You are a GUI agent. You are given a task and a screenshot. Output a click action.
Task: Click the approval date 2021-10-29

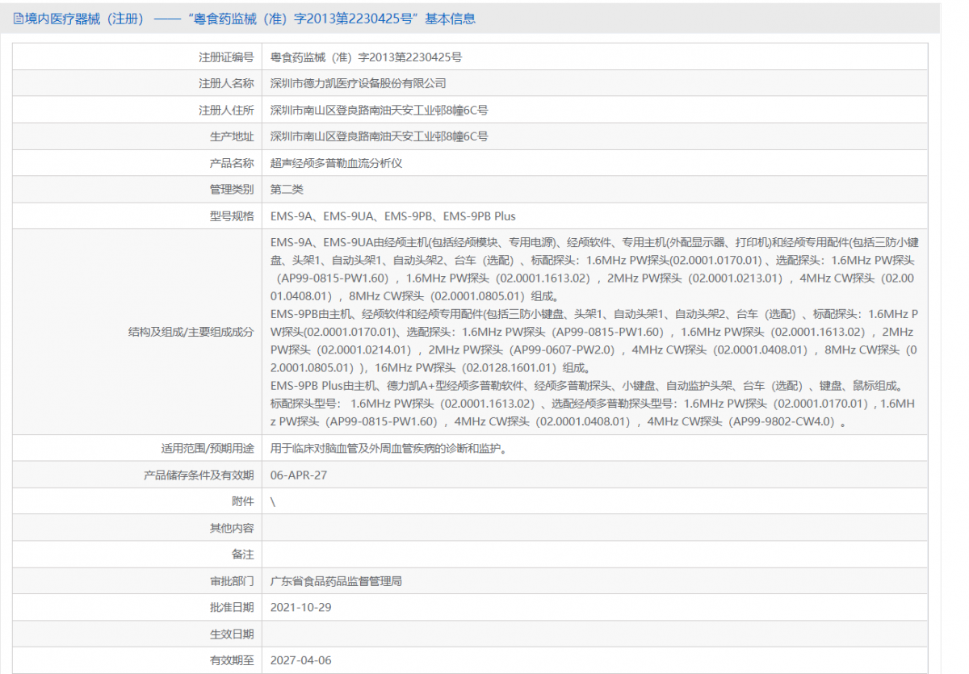pyautogui.click(x=301, y=607)
